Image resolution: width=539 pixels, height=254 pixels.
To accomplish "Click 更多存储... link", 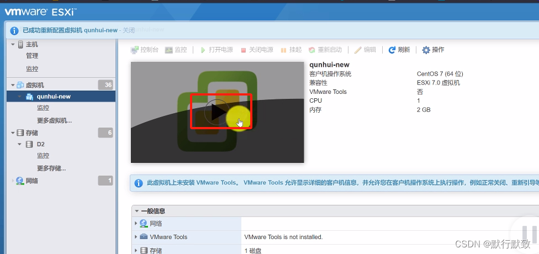I will (51, 168).
